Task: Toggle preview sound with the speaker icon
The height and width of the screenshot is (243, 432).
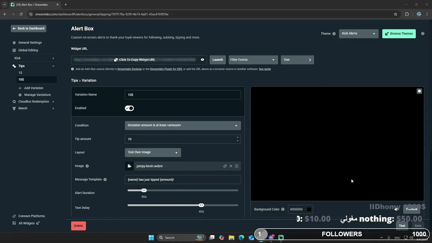Action: [x=397, y=209]
